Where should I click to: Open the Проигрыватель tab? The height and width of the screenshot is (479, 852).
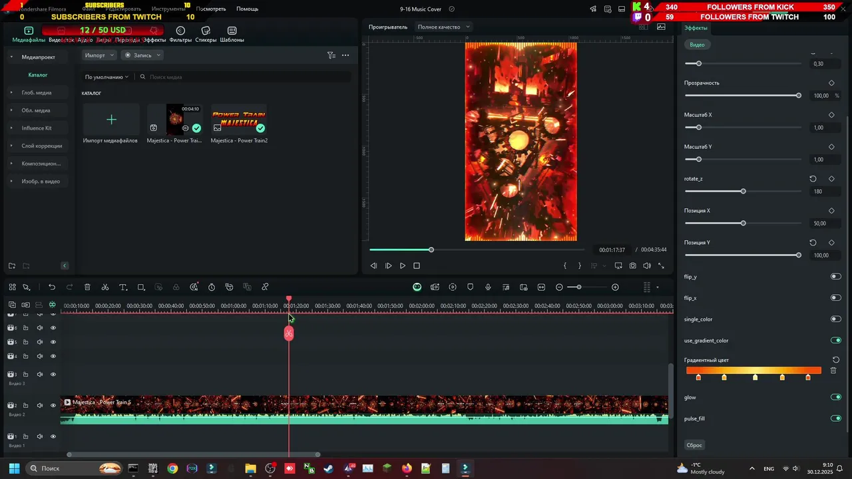(x=388, y=27)
